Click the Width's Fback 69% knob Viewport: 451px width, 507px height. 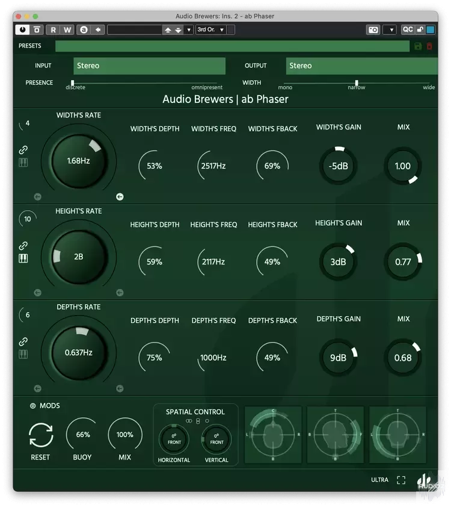click(272, 166)
